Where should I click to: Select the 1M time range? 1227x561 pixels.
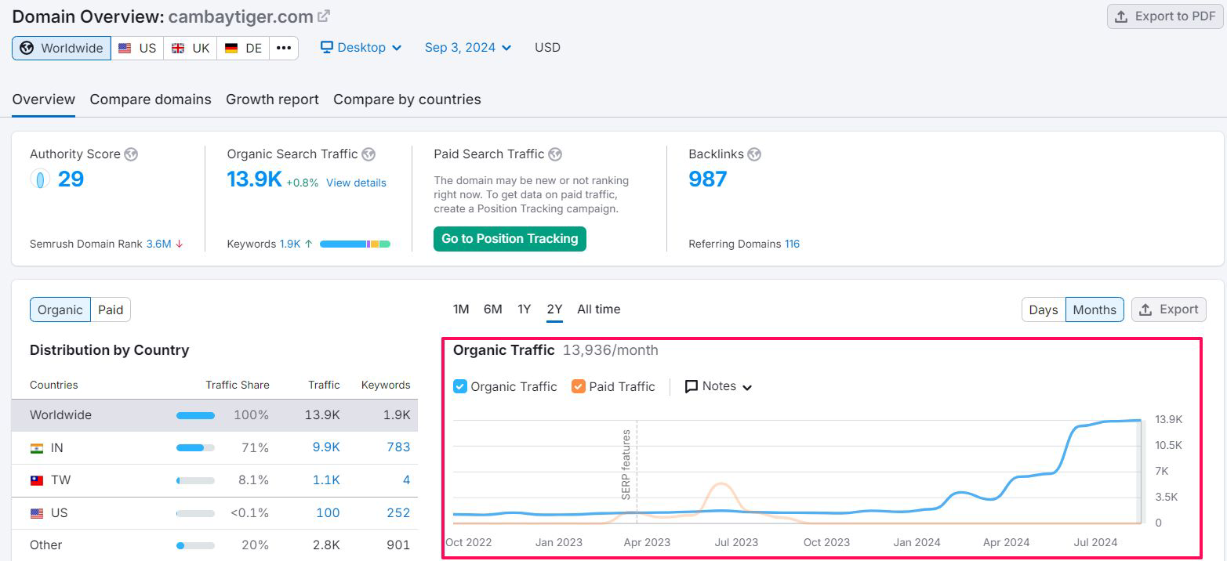click(461, 309)
